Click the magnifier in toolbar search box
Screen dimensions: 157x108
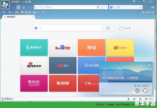(141, 7)
